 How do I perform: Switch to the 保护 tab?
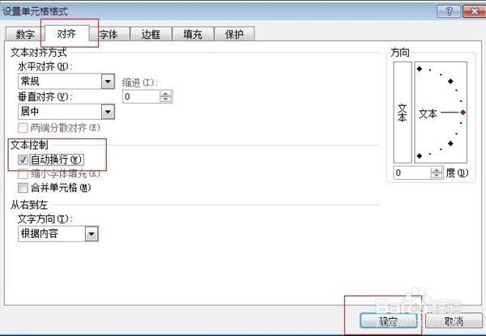[234, 34]
